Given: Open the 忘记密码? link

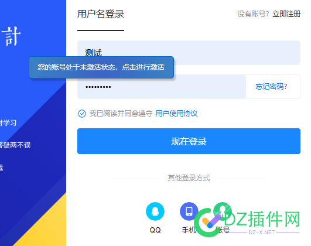Looking at the screenshot, I should pyautogui.click(x=271, y=87).
